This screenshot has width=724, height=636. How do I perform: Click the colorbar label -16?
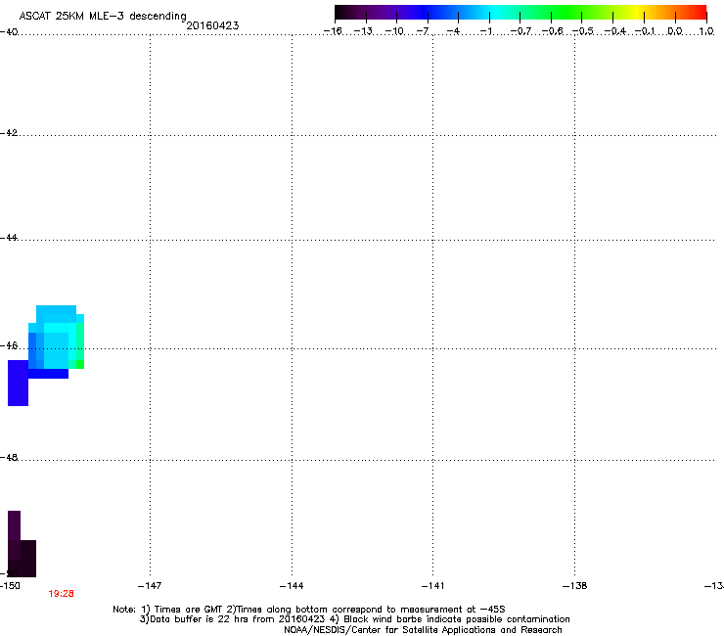click(x=333, y=31)
